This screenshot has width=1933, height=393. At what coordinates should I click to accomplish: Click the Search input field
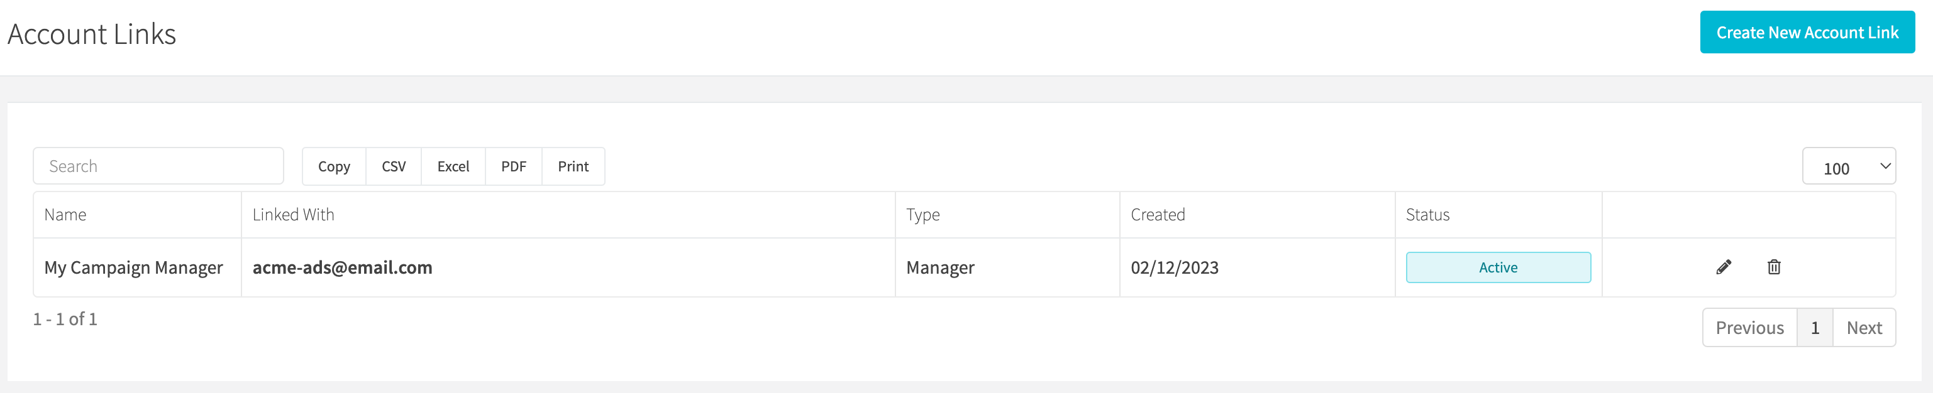coord(158,166)
